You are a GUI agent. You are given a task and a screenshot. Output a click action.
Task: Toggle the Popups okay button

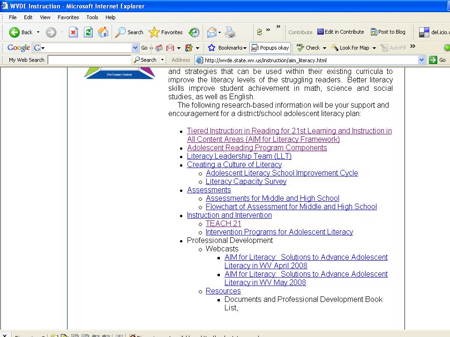[x=270, y=48]
